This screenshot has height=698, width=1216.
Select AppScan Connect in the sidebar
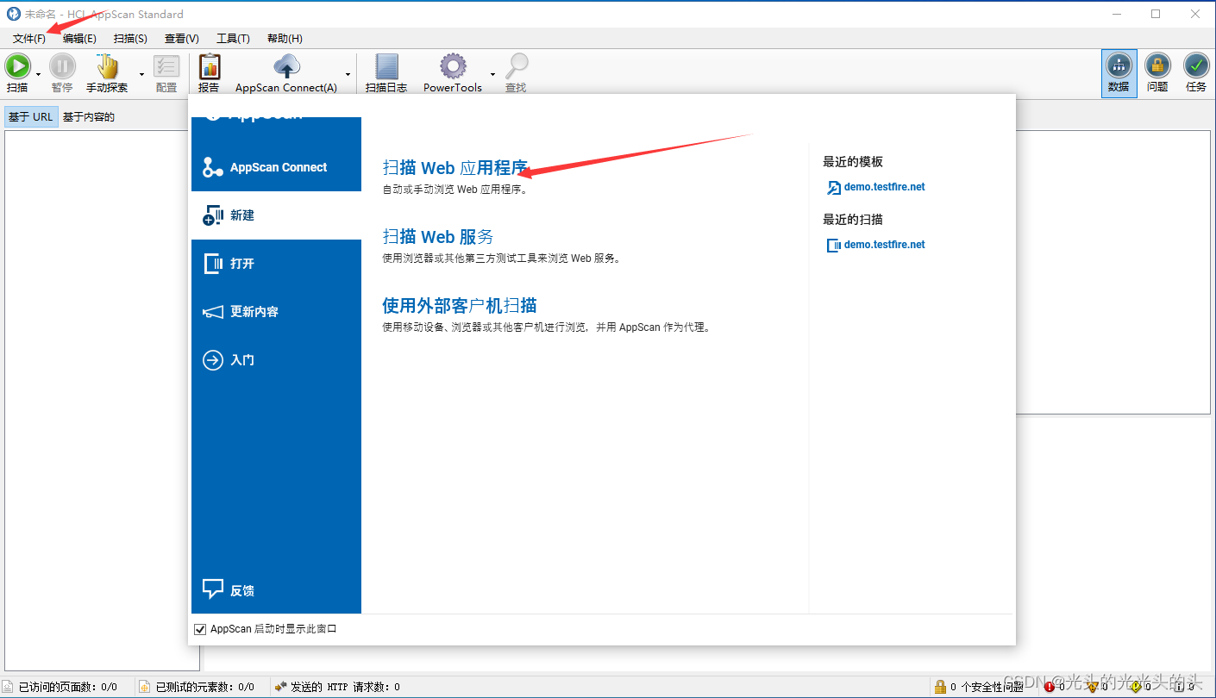click(x=276, y=167)
